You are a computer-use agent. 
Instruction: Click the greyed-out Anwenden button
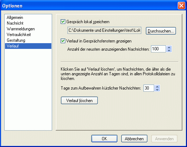[x=165, y=139]
